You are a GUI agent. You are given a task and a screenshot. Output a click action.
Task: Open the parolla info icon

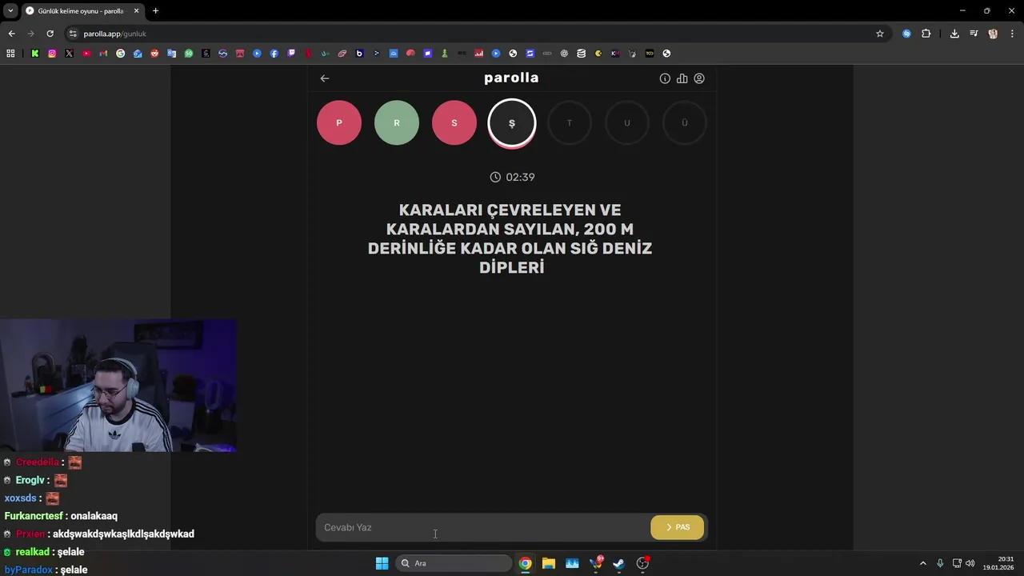665,78
